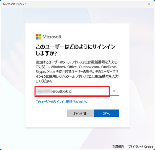Close the Microsoft アカウント window
Screen dimensions: 155x150
point(149,4)
